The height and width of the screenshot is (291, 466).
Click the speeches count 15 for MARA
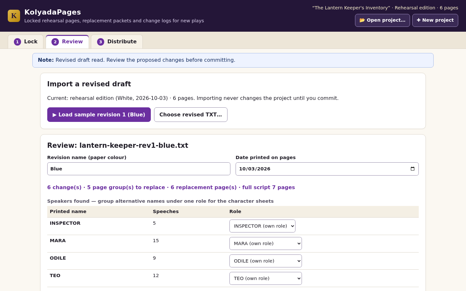[156, 241]
